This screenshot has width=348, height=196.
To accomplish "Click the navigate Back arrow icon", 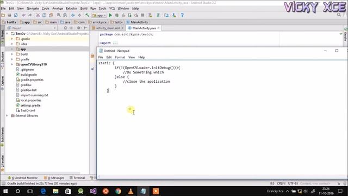I will pyautogui.click(x=73, y=15).
